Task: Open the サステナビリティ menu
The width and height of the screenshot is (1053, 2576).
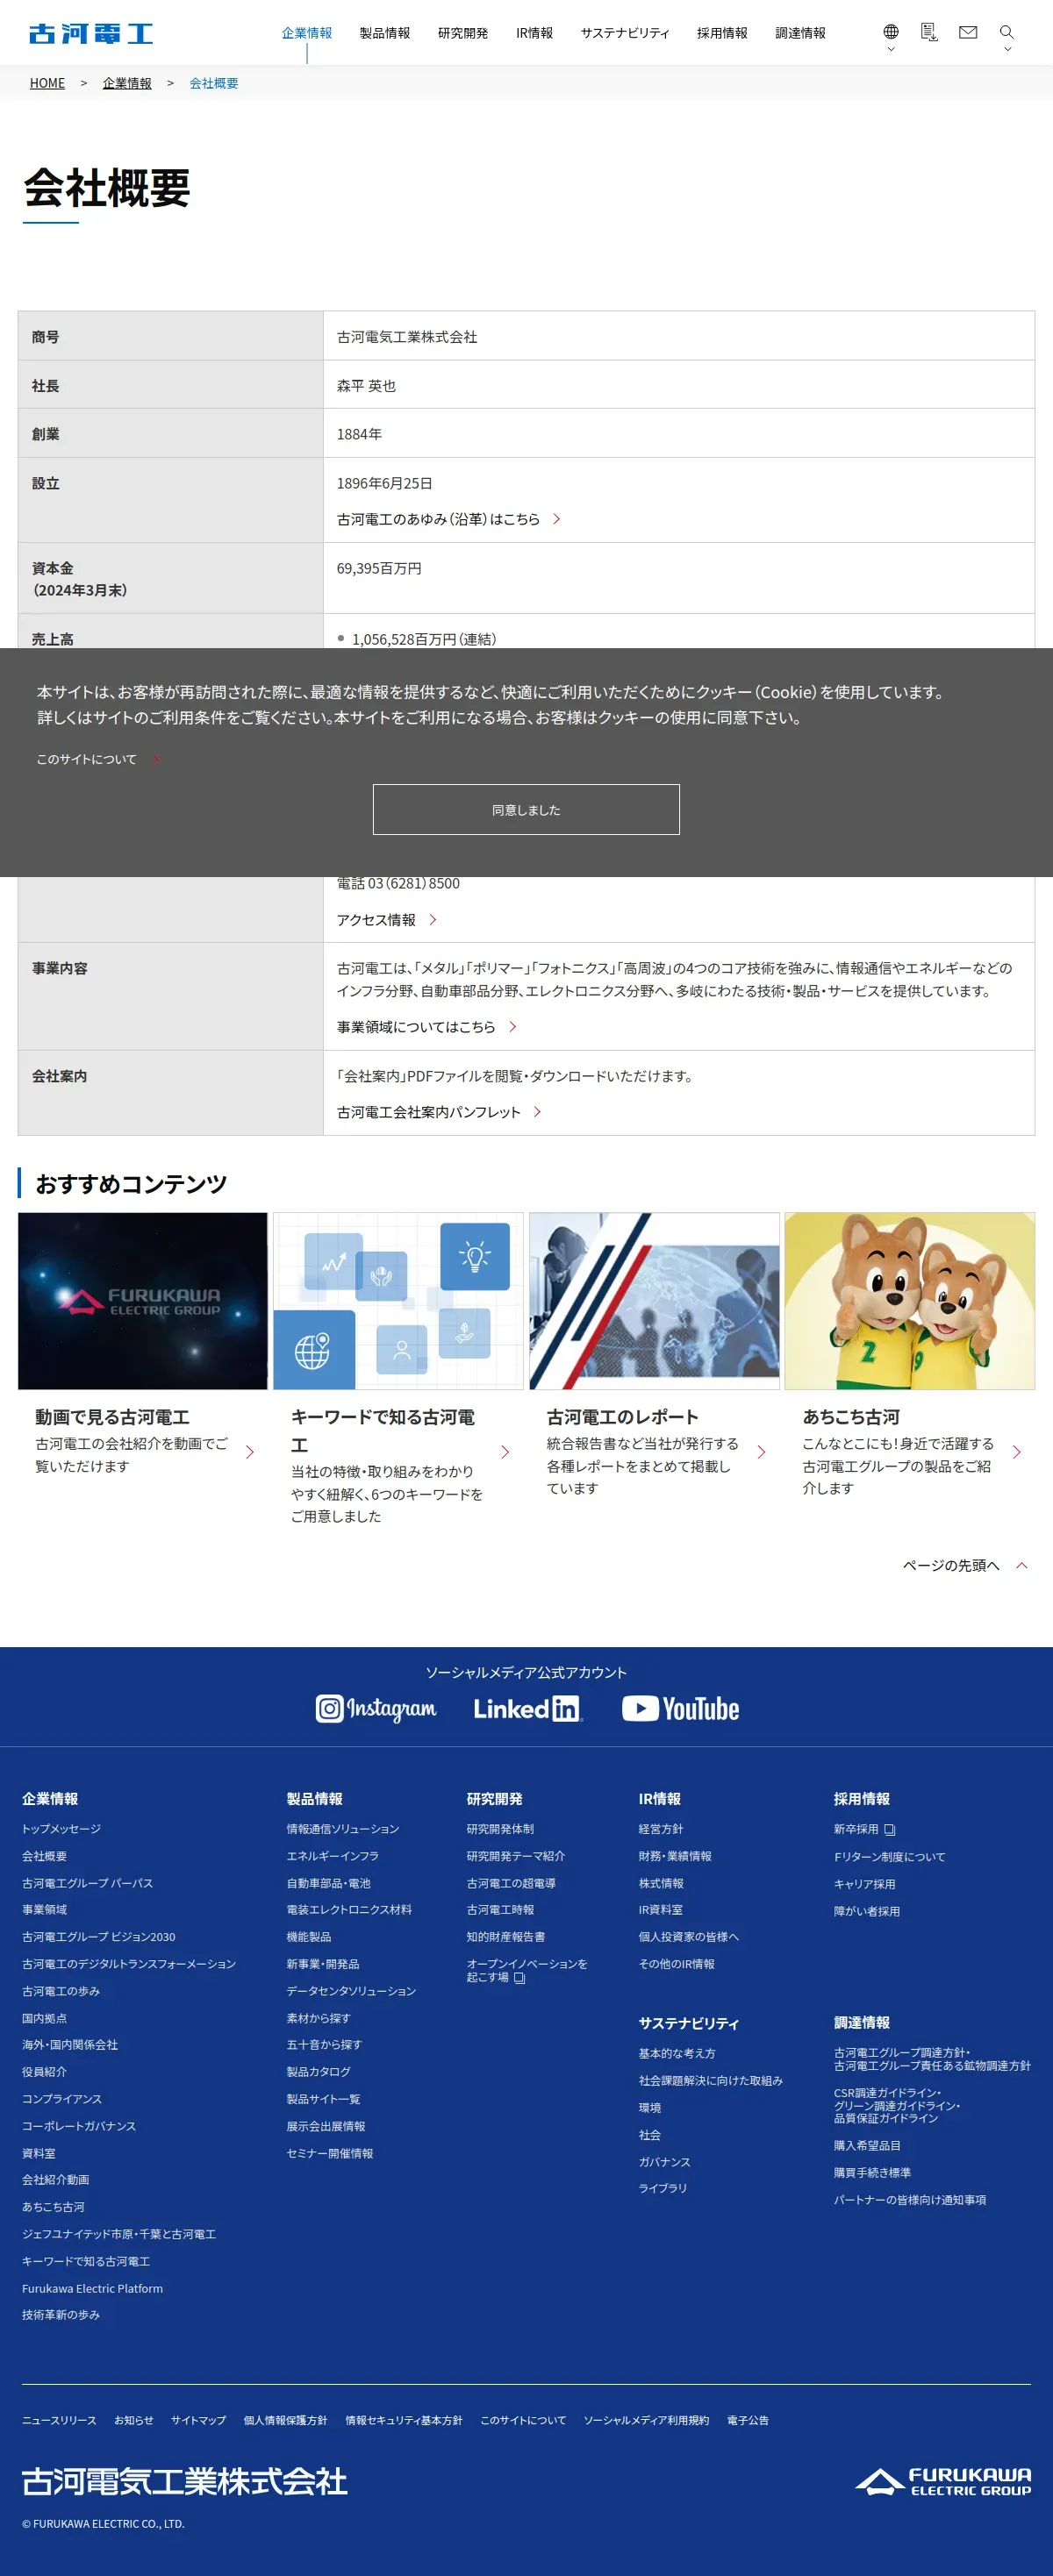Action: pyautogui.click(x=624, y=33)
